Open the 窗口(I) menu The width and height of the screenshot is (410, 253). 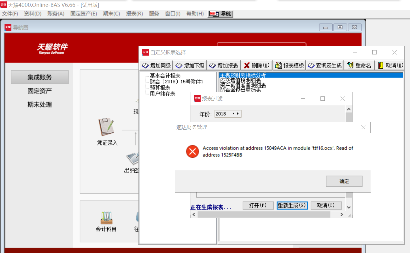[173, 14]
